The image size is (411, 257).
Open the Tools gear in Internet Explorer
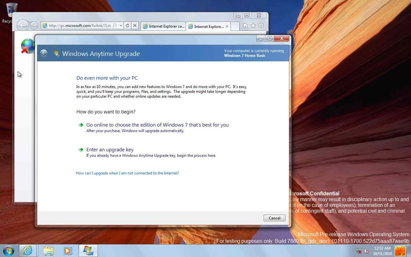tap(261, 26)
